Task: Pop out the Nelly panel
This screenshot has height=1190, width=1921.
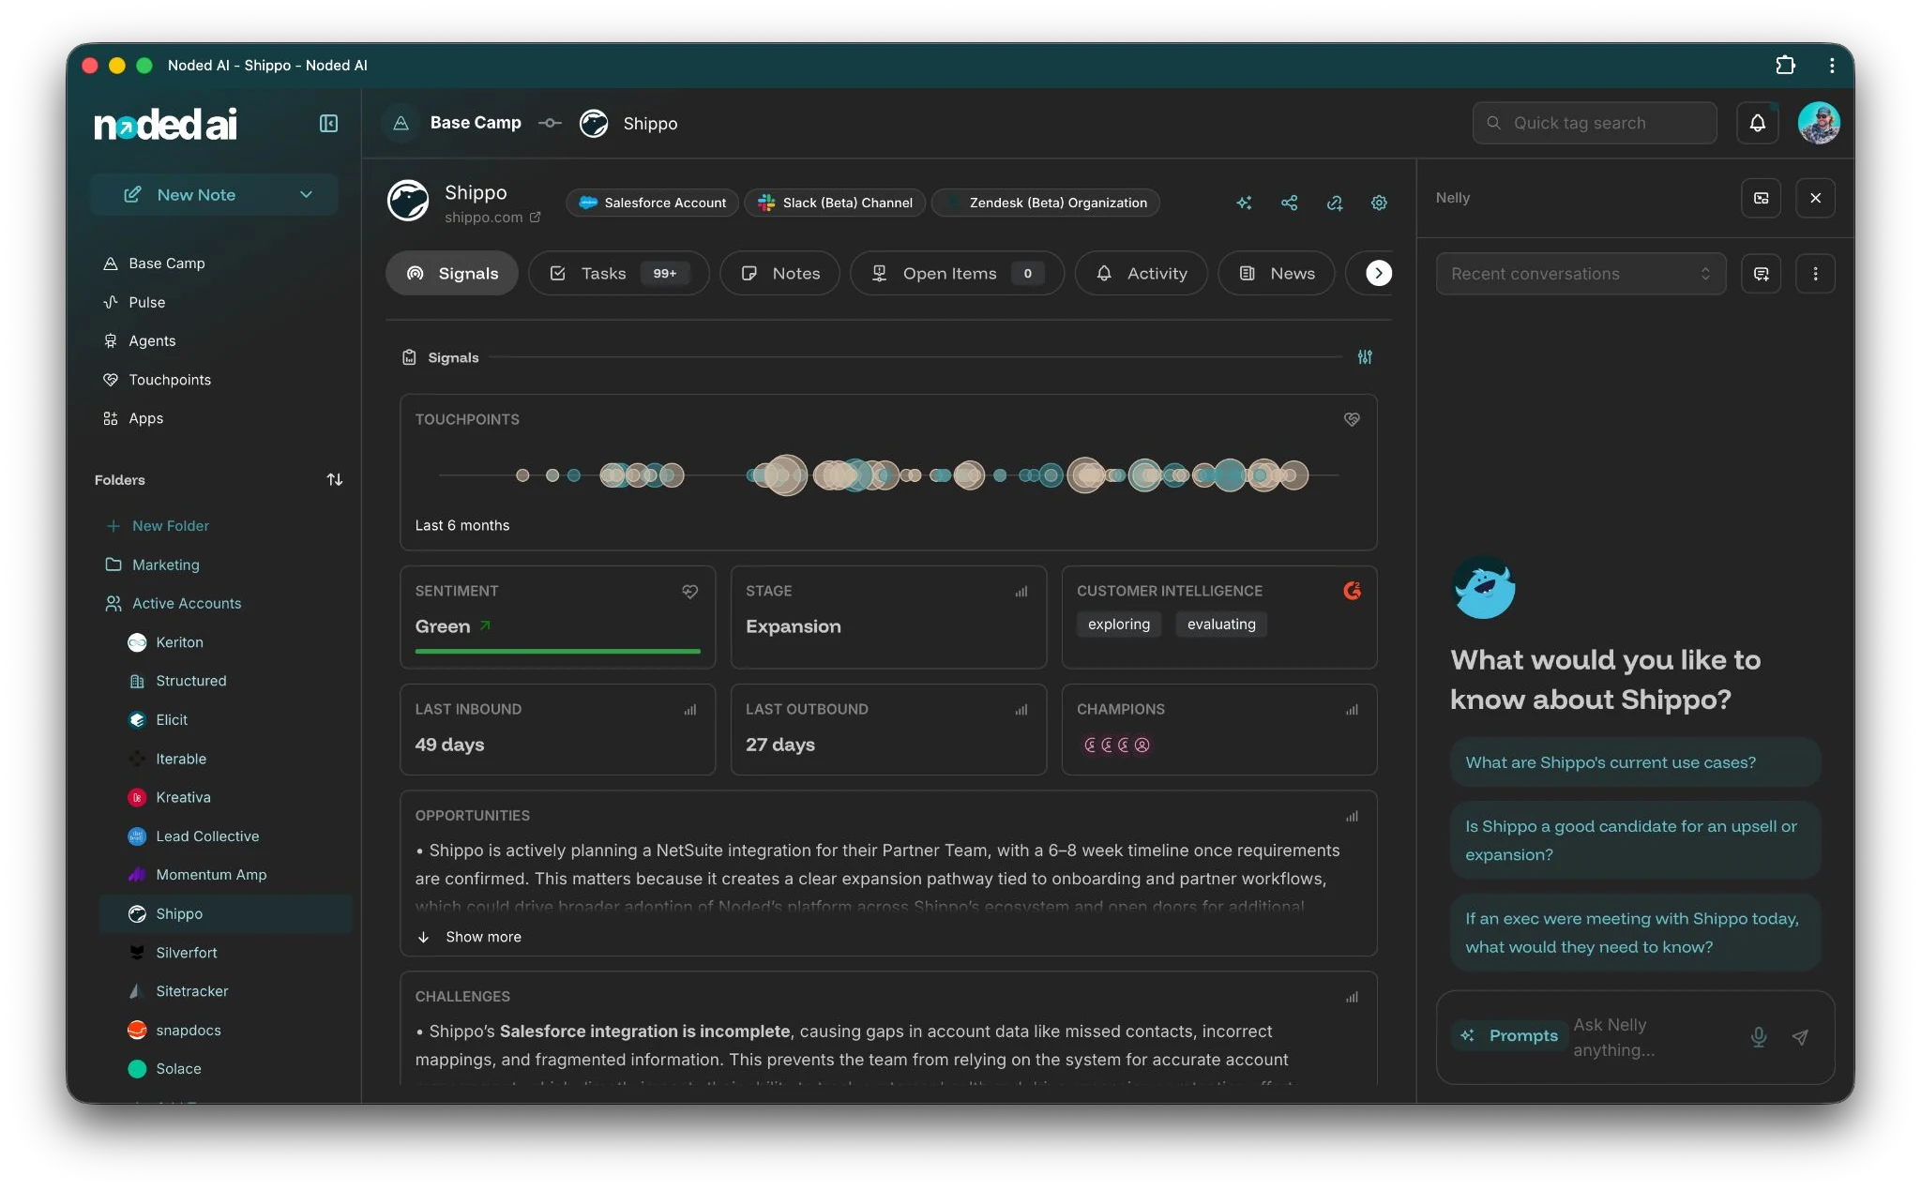Action: 1762,198
